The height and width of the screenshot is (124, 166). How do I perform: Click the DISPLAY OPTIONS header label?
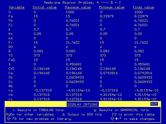click(x=82, y=104)
